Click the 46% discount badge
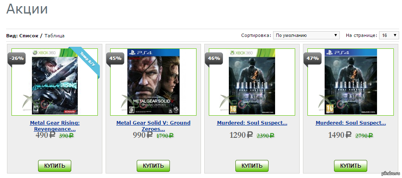402x178 pixels. [214, 59]
